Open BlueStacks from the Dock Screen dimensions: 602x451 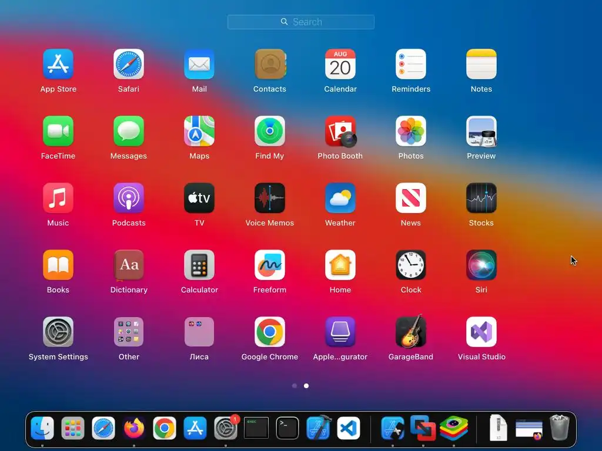click(454, 428)
